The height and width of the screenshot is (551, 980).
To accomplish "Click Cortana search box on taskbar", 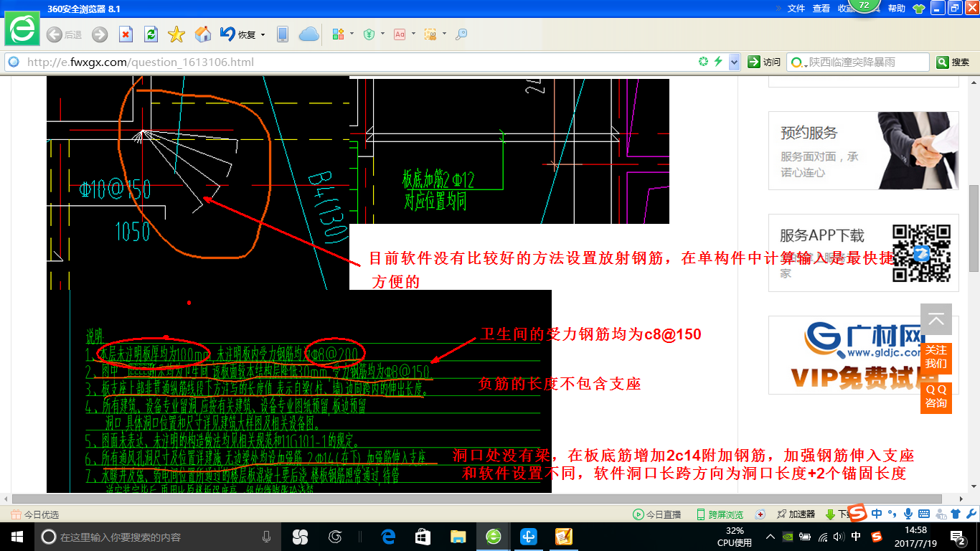I will pyautogui.click(x=157, y=537).
